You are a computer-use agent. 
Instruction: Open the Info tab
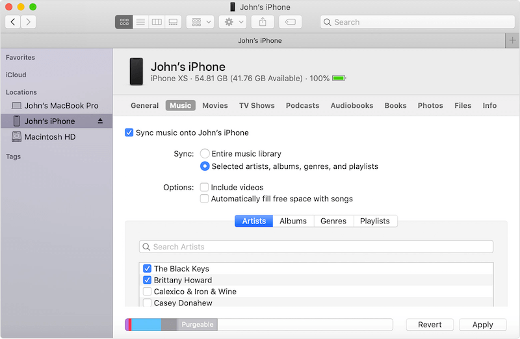pos(489,105)
